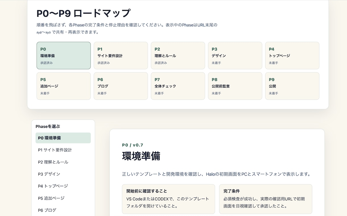This screenshot has height=216, width=347.
Task: Open the P0 環境準備 roadmap card
Action: point(64,55)
